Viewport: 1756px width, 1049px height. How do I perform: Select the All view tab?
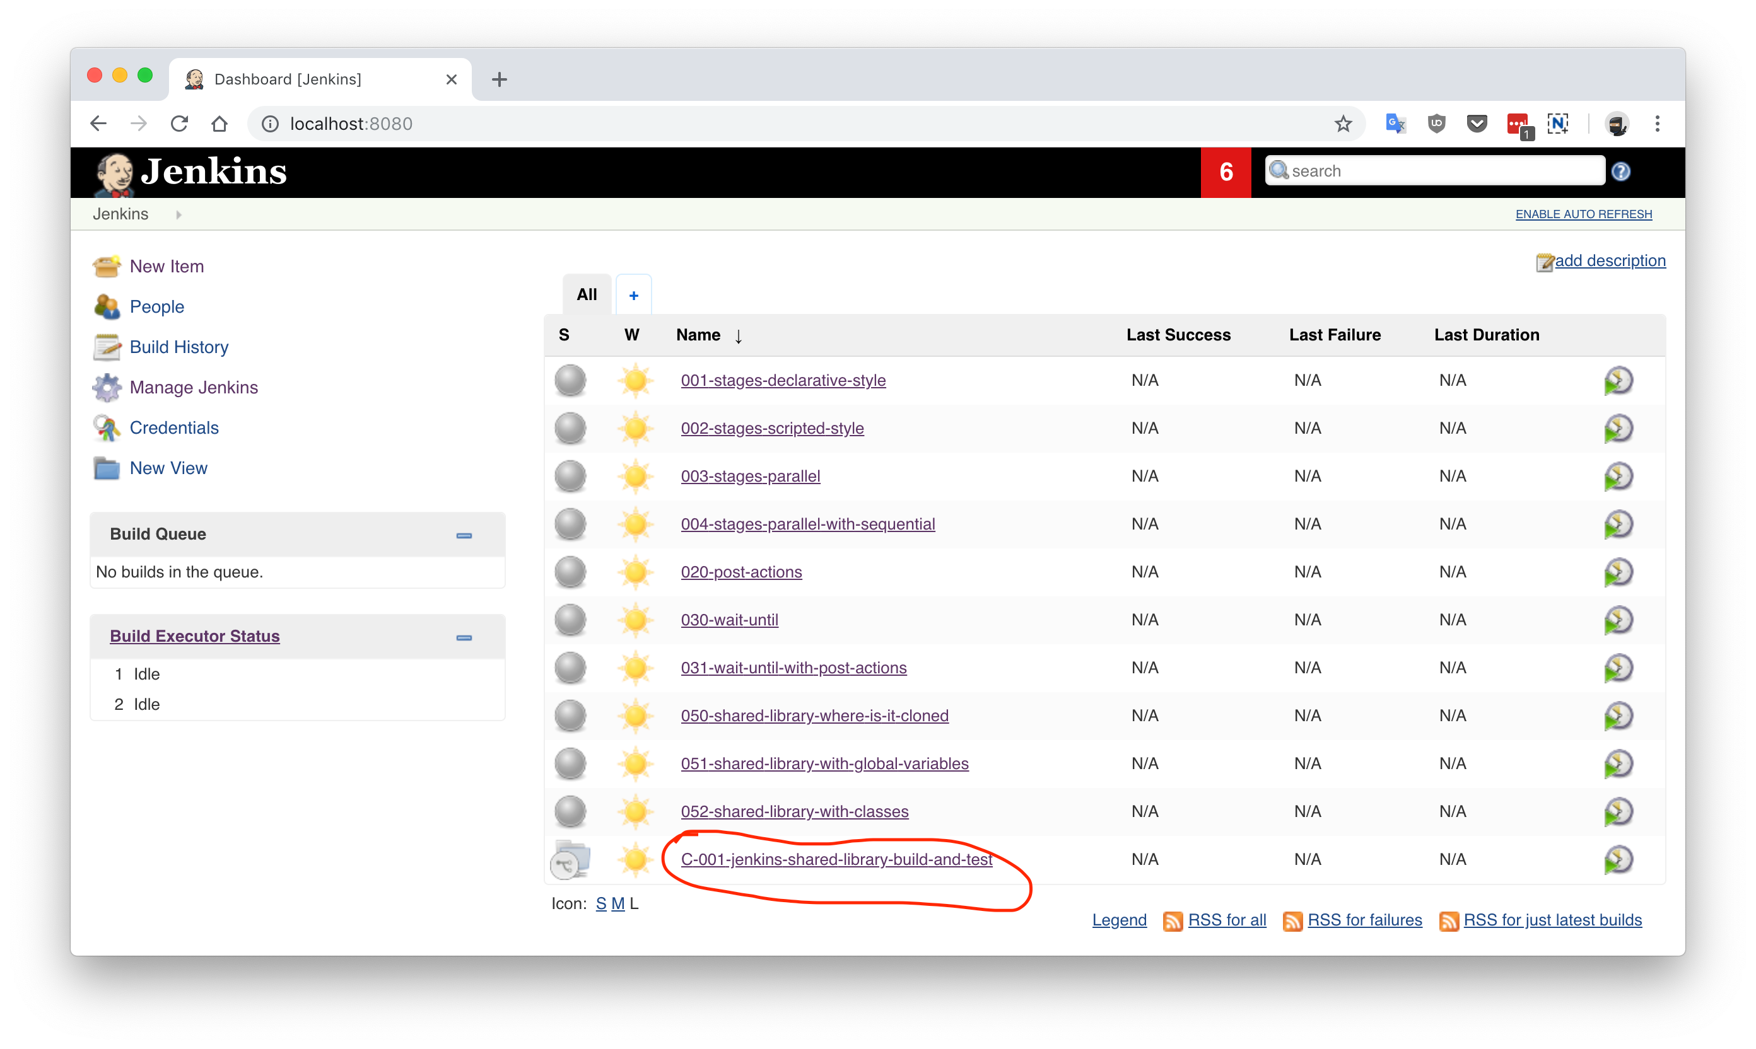(x=586, y=295)
